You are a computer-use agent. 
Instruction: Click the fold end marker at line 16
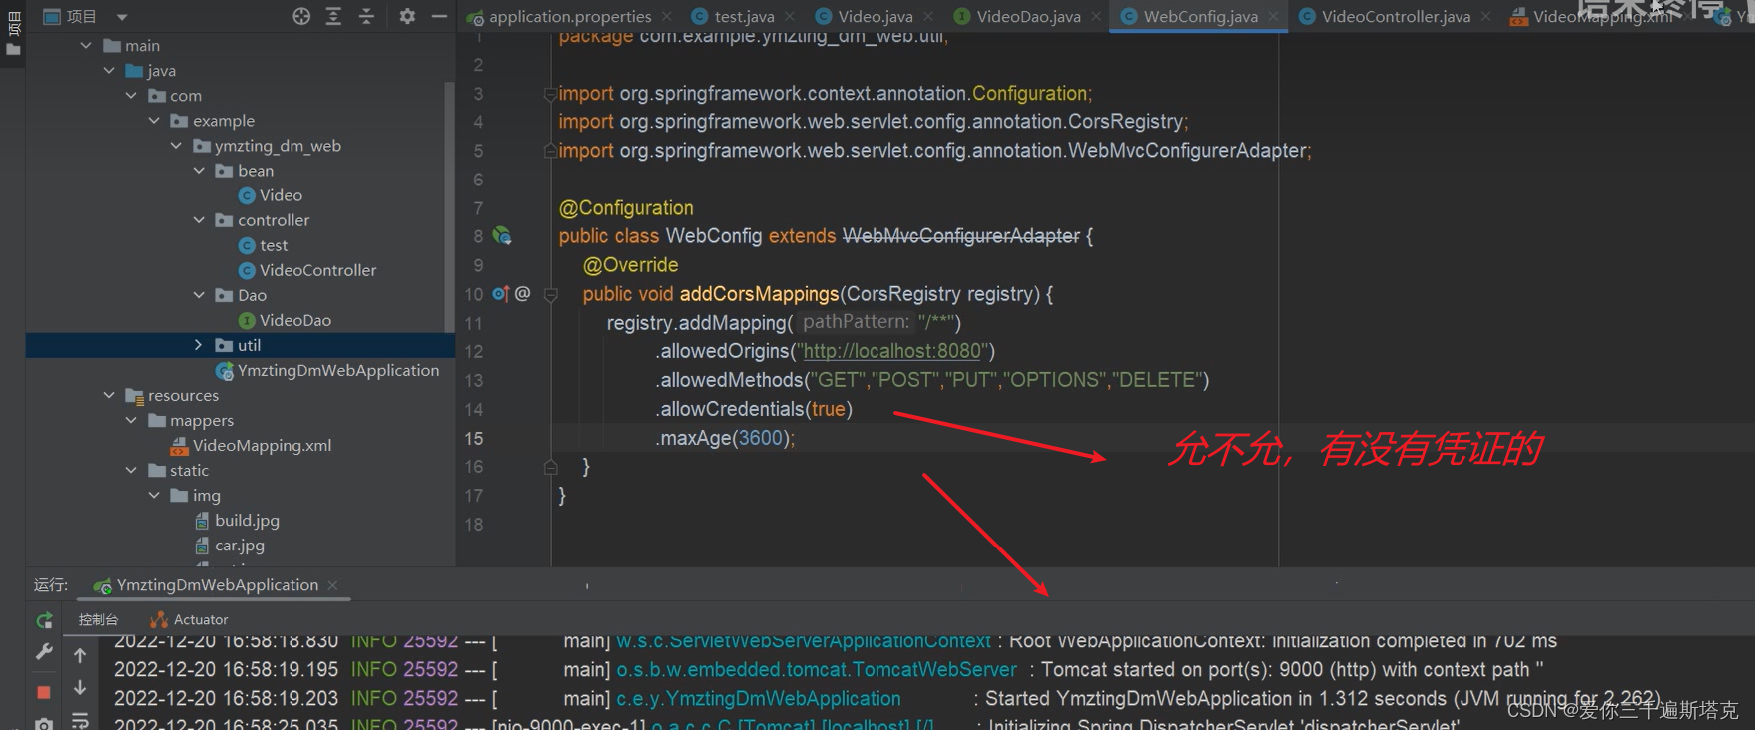tap(550, 466)
